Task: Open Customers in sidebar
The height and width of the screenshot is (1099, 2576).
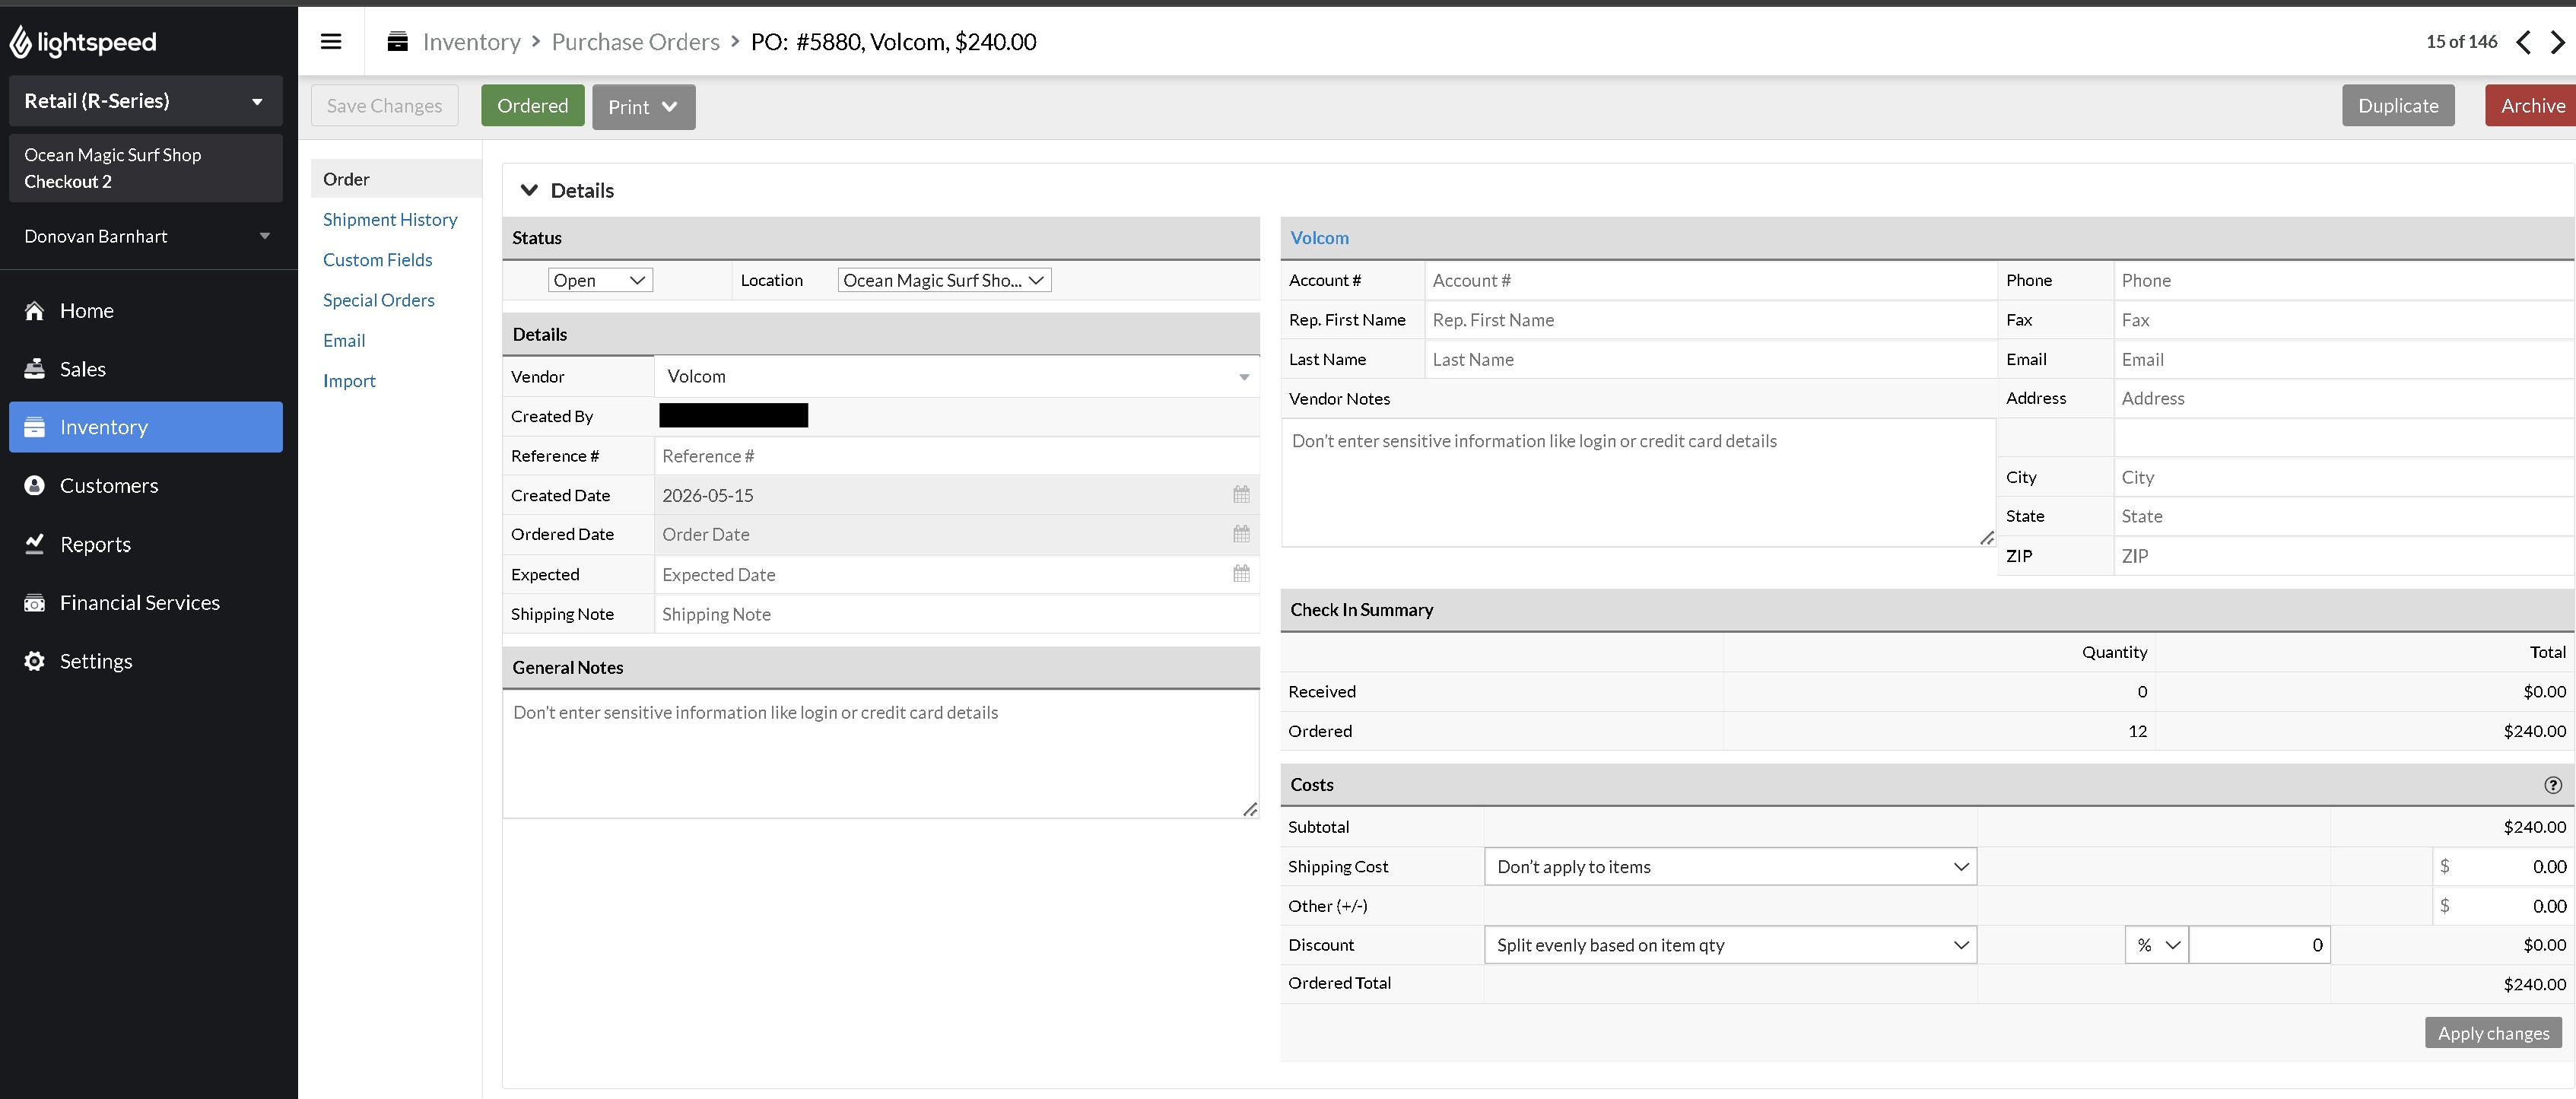Action: [146, 486]
